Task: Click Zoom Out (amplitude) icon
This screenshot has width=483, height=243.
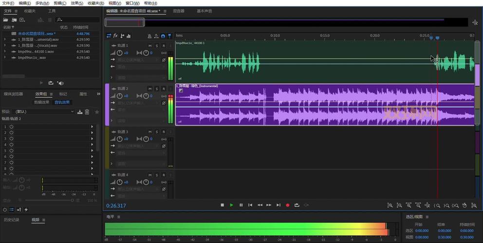Action: (x=399, y=205)
